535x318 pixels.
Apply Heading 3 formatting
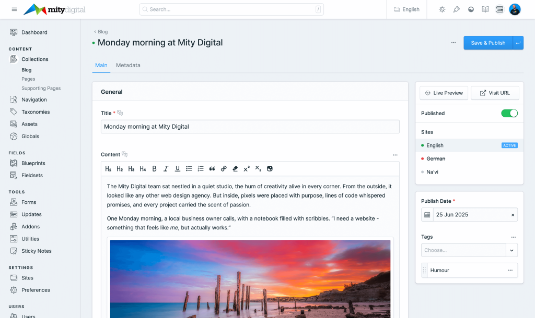tap(131, 168)
